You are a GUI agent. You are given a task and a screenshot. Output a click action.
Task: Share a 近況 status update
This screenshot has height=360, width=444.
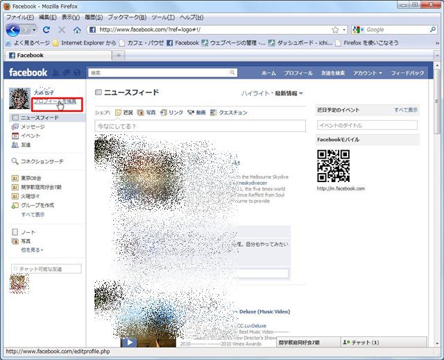click(124, 113)
